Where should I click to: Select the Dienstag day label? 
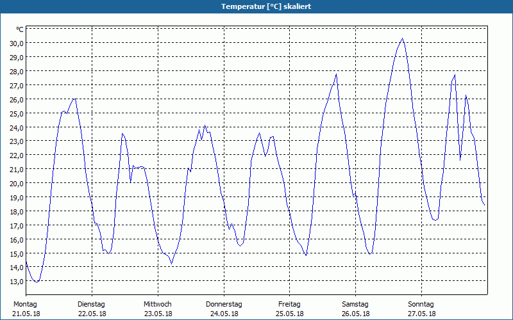point(91,304)
